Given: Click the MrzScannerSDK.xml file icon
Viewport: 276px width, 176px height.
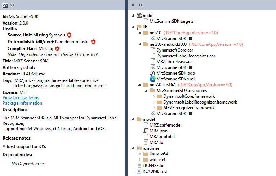Looking at the screenshot, I should [x=153, y=79].
